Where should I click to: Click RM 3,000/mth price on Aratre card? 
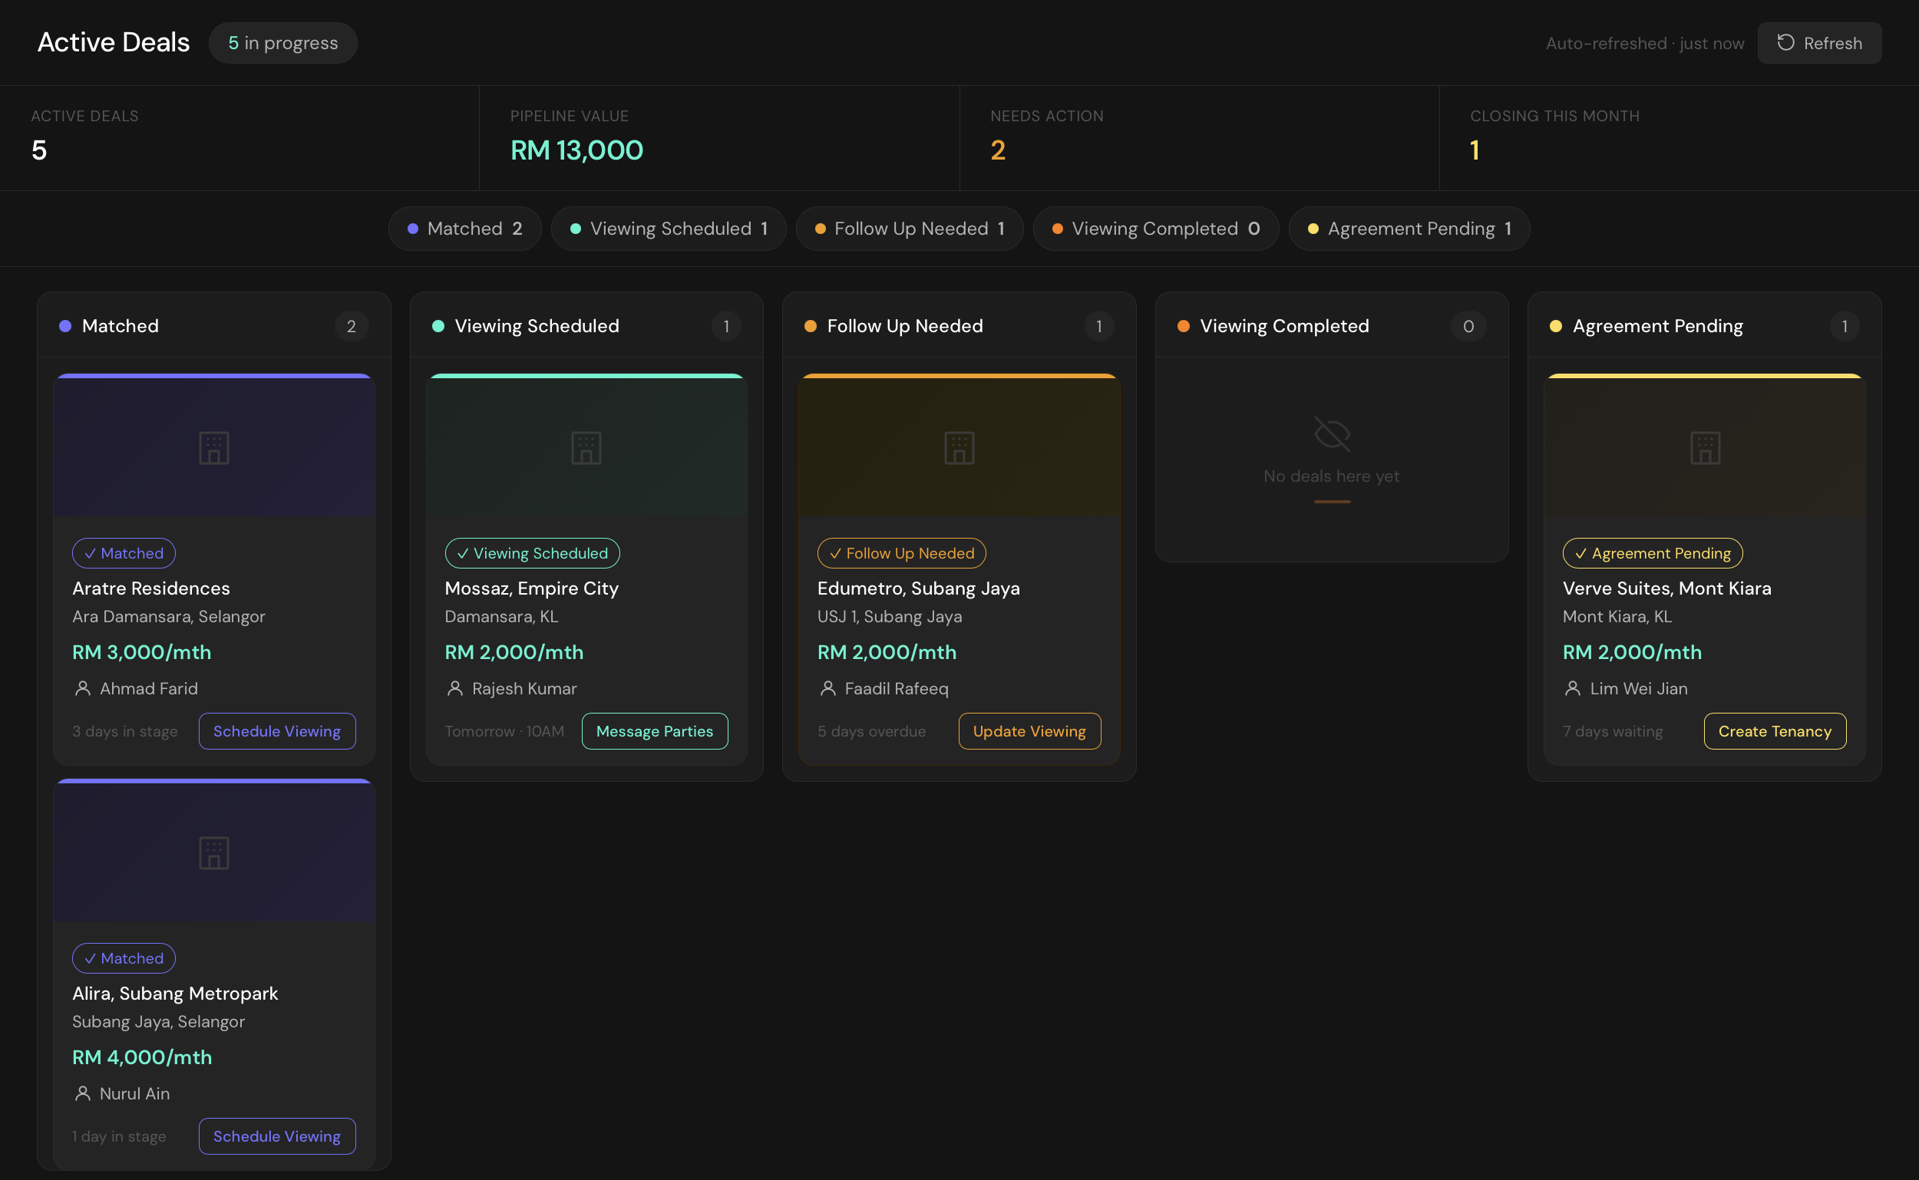pos(142,652)
